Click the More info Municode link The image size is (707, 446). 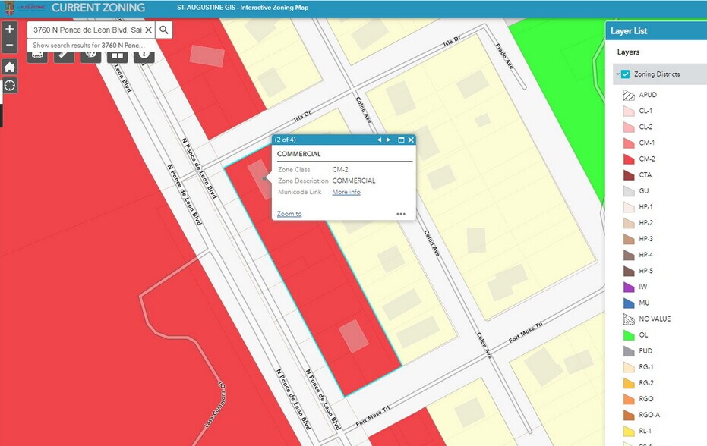tap(346, 192)
